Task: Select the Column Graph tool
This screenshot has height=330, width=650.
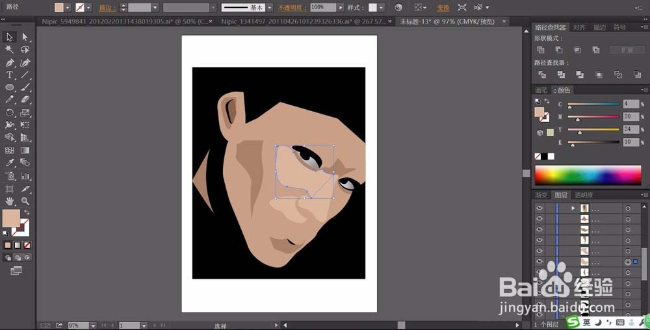Action: pyautogui.click(x=25, y=176)
